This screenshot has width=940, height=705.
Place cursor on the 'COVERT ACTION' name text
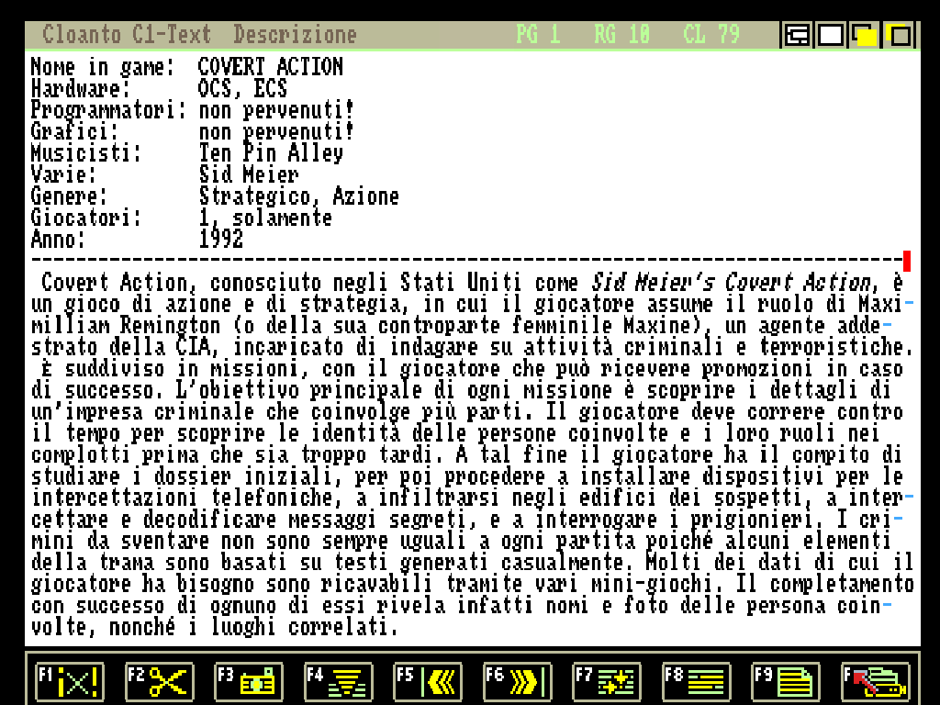coord(271,67)
